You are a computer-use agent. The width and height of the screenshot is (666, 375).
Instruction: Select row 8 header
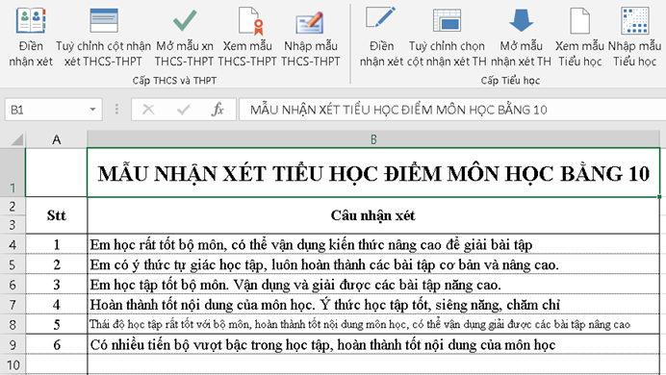point(13,325)
